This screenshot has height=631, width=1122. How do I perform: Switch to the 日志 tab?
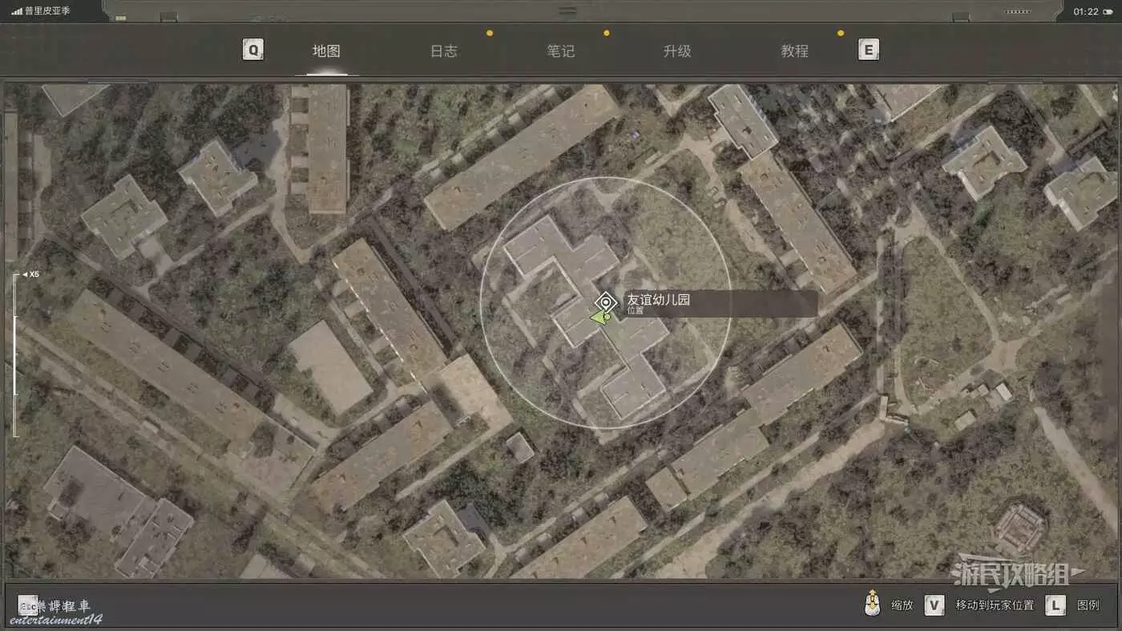[x=443, y=51]
